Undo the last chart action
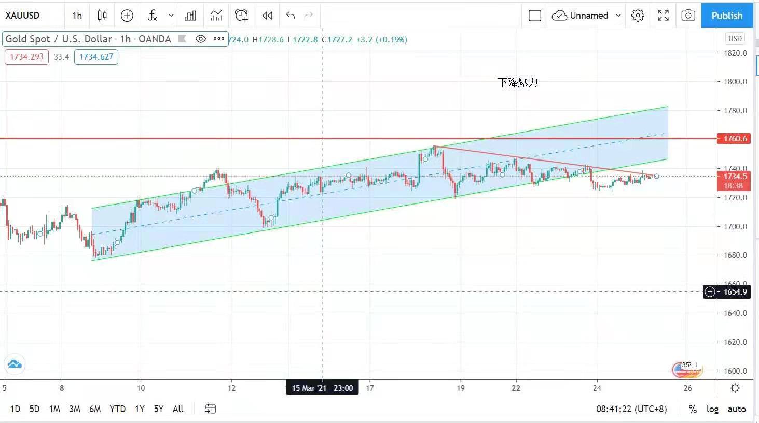The height and width of the screenshot is (423, 759). click(x=291, y=16)
